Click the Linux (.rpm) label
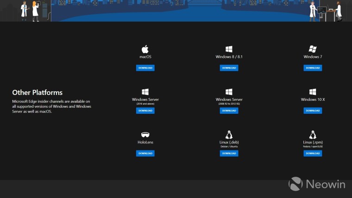352x198 pixels. click(313, 142)
